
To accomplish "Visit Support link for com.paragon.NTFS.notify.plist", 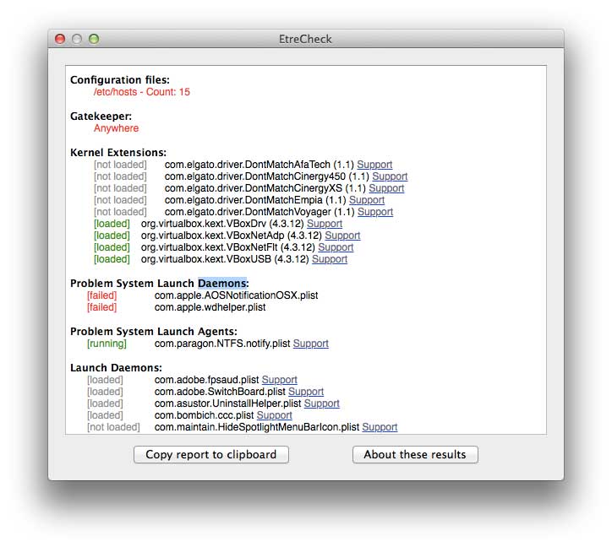I will pyautogui.click(x=311, y=344).
